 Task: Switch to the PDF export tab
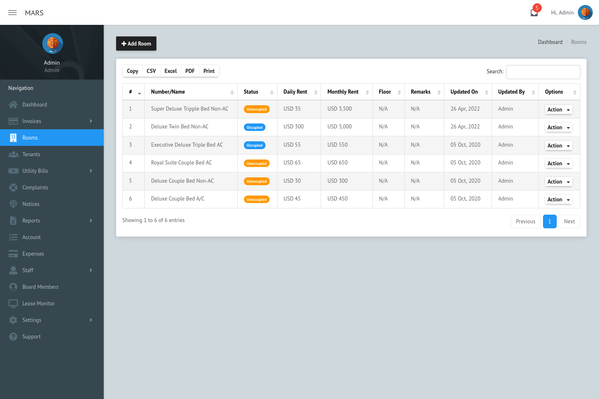pyautogui.click(x=190, y=71)
